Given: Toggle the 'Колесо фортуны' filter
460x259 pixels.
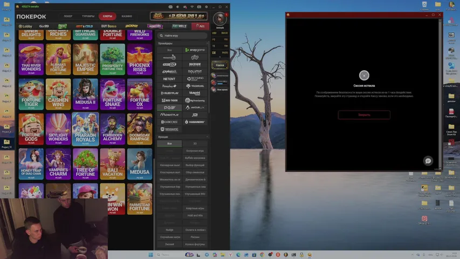Looking at the screenshot, I should click(195, 244).
